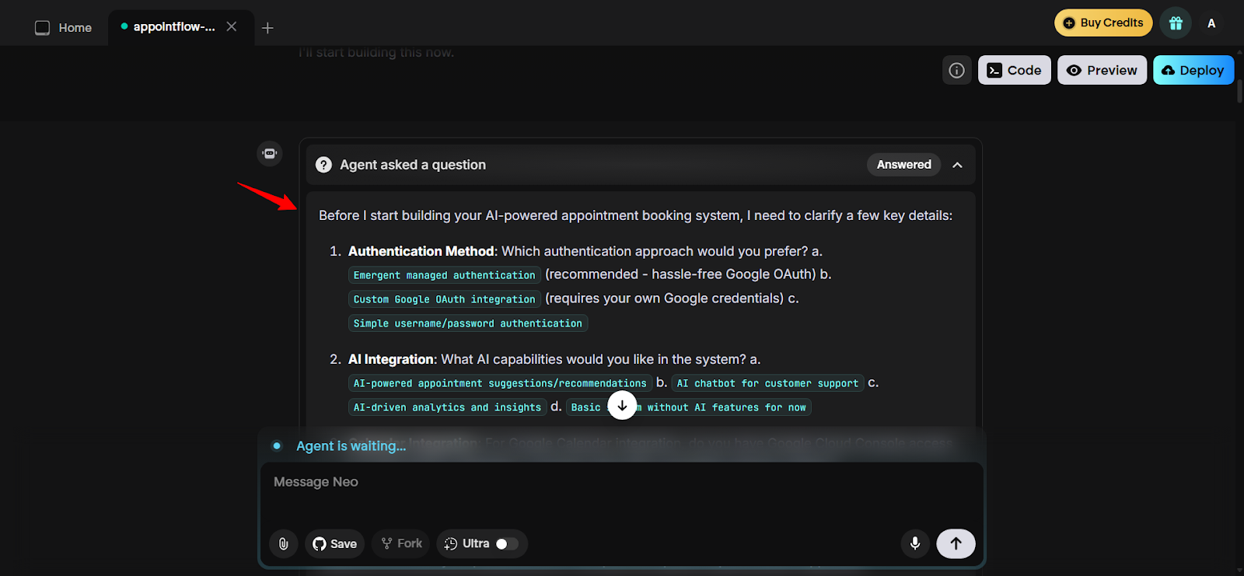Open the Home tab

64,27
